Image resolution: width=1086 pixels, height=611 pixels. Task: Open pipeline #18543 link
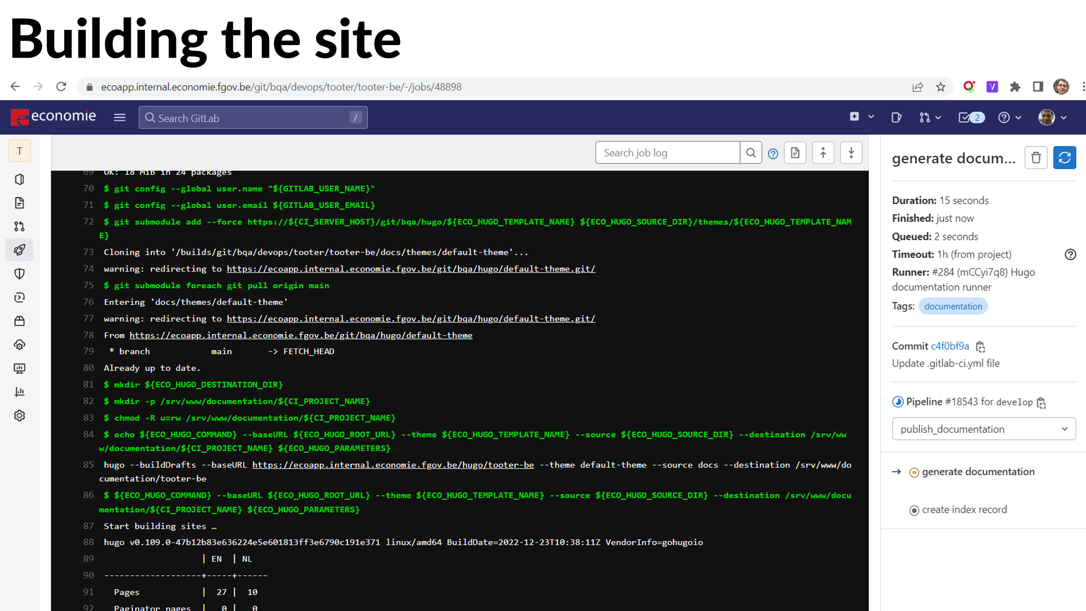[x=961, y=402]
